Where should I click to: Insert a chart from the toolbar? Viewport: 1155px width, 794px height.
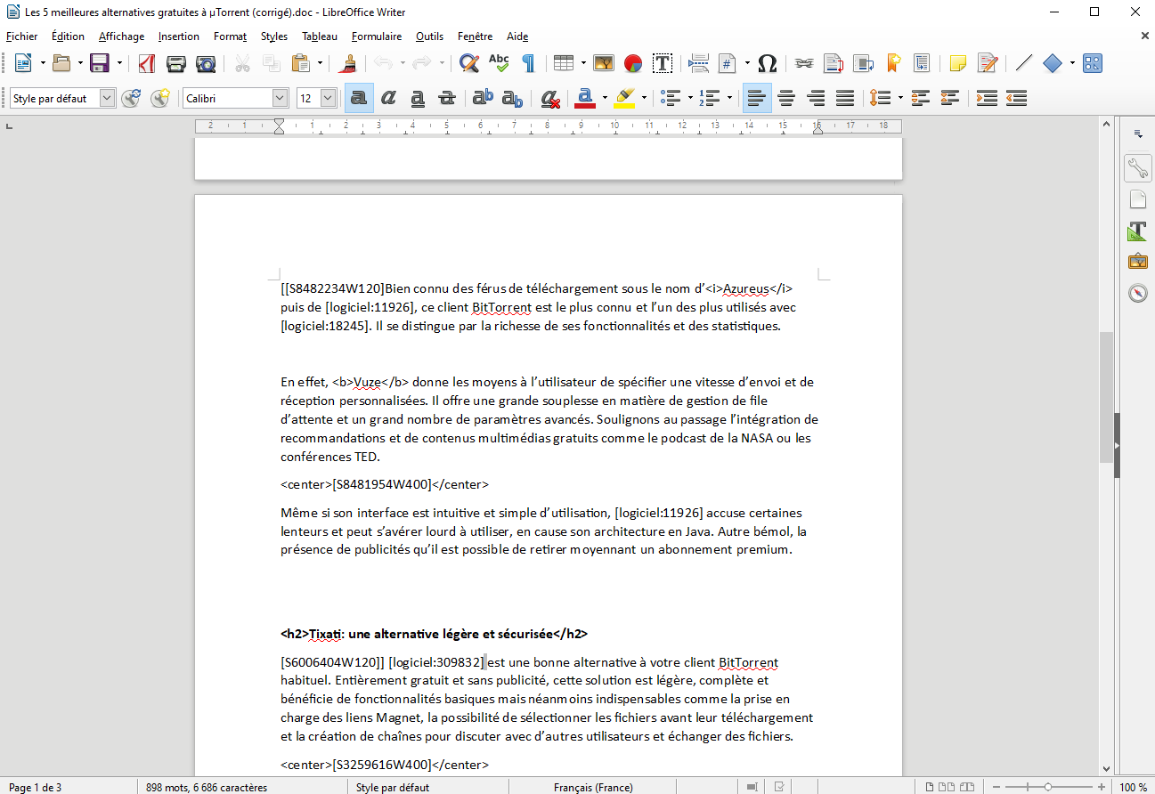633,63
